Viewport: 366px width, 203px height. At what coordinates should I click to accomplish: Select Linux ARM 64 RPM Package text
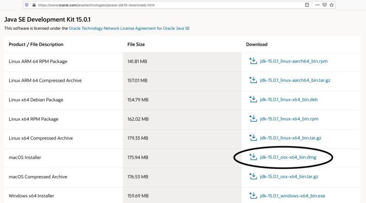[38, 61]
